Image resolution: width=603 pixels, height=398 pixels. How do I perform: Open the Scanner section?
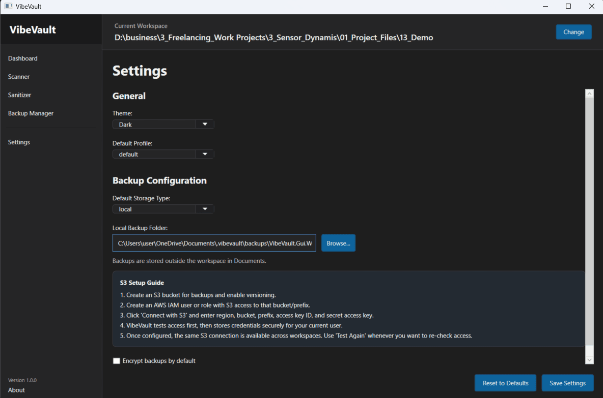click(19, 76)
